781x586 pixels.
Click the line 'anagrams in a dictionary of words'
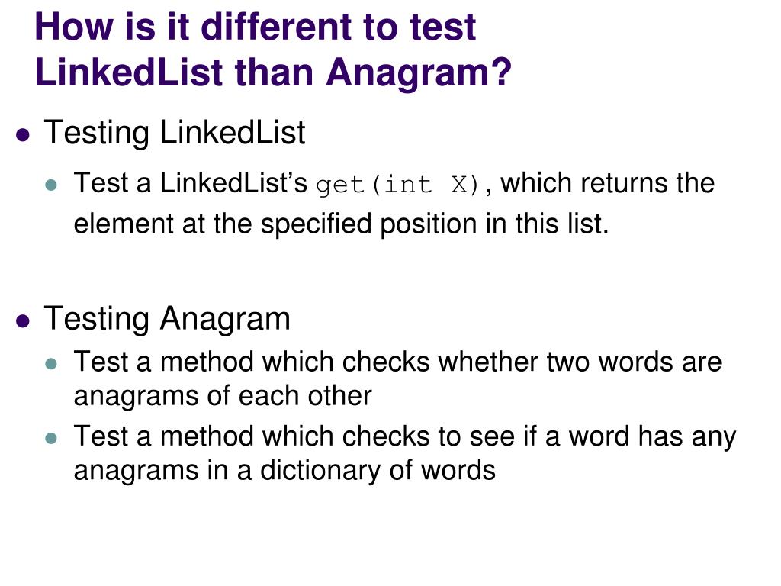click(x=284, y=470)
